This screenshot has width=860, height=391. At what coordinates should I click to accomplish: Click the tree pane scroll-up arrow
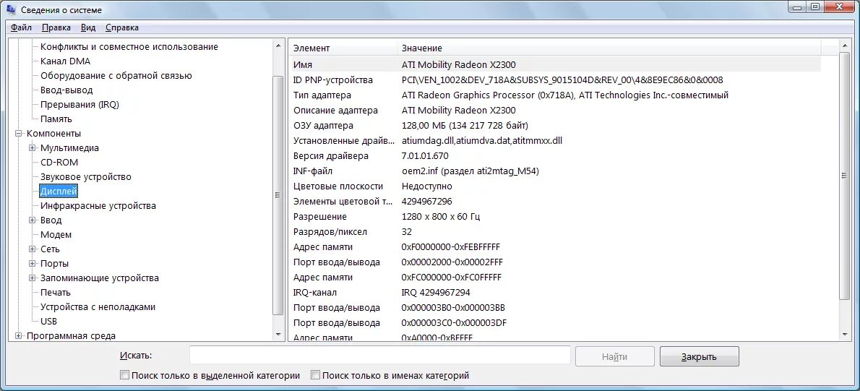[x=278, y=46]
